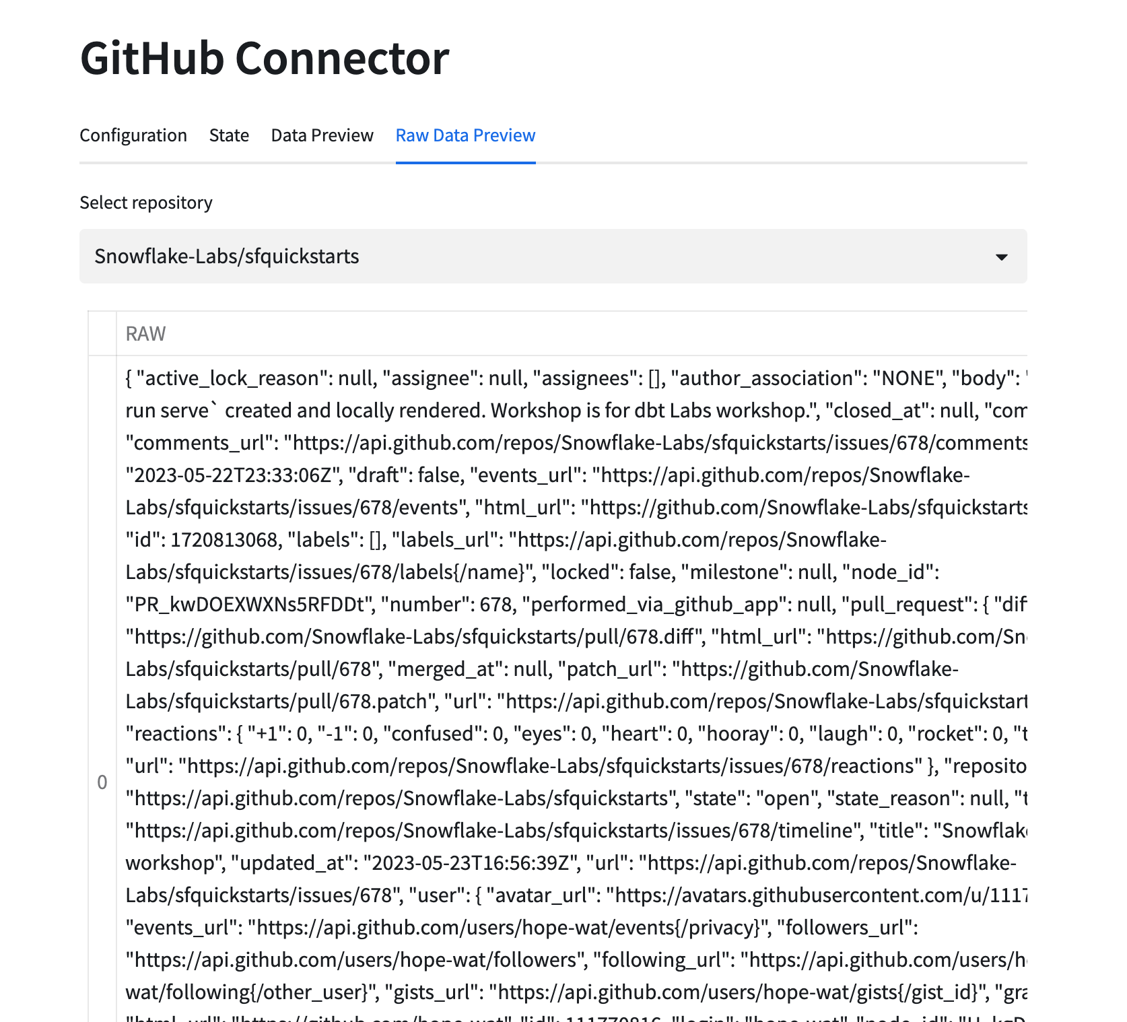Open the Snowflake-Labs/sfquickstarts repository select box
This screenshot has height=1022, width=1127.
[x=539, y=257]
